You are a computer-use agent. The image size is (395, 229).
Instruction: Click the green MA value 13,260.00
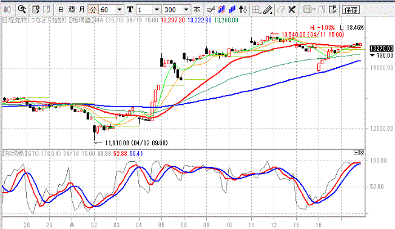click(226, 20)
